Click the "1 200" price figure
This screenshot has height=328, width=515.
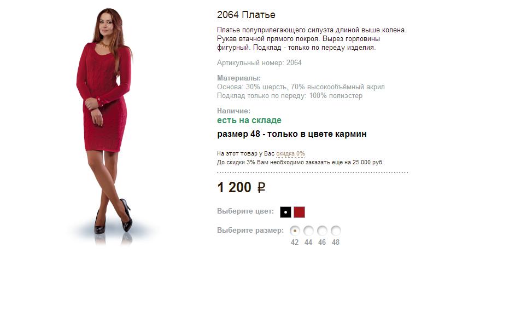[x=234, y=187]
